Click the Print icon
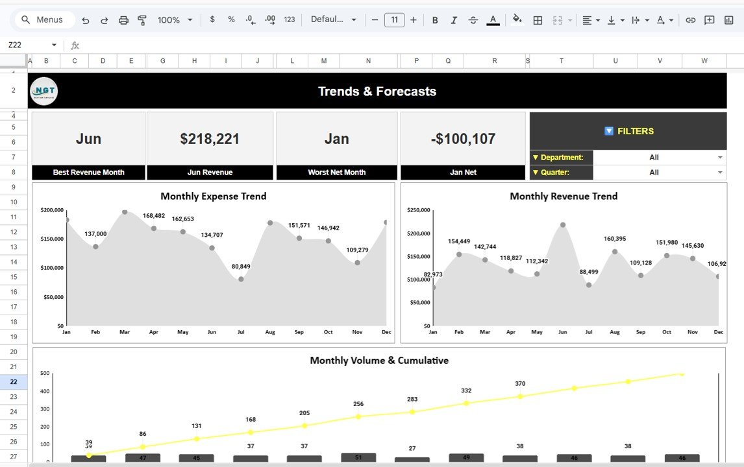Image resolution: width=744 pixels, height=467 pixels. click(123, 20)
